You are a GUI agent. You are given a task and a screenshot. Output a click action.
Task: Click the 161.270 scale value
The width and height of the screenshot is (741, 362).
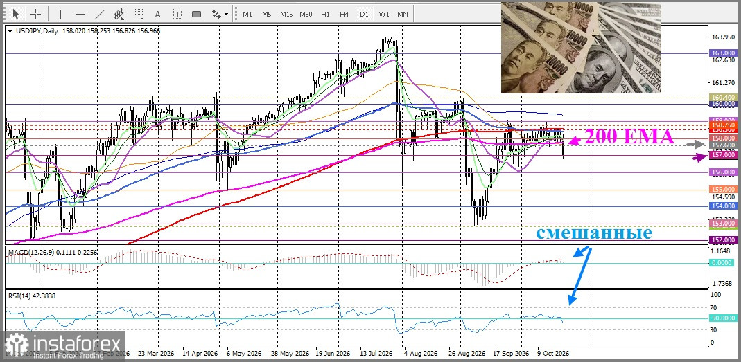click(x=723, y=83)
